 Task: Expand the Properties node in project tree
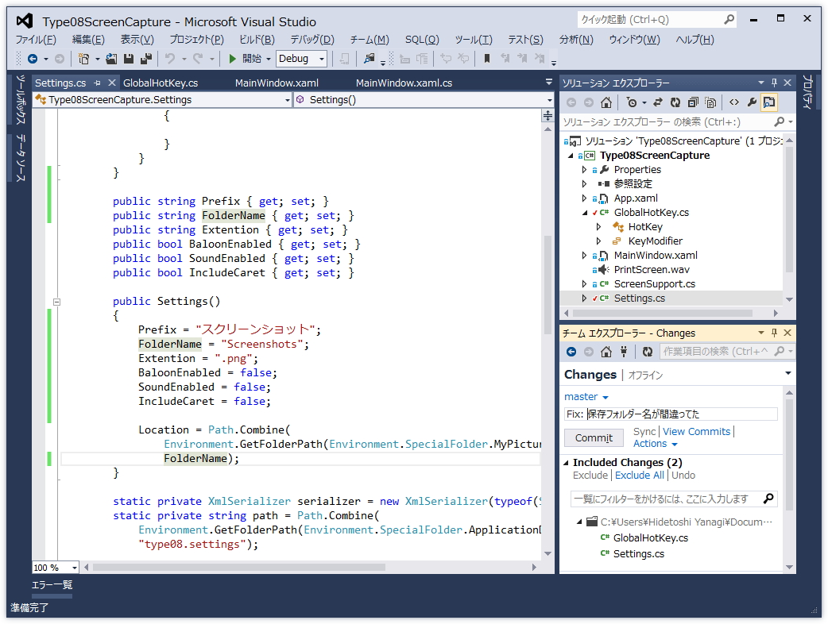tap(585, 170)
